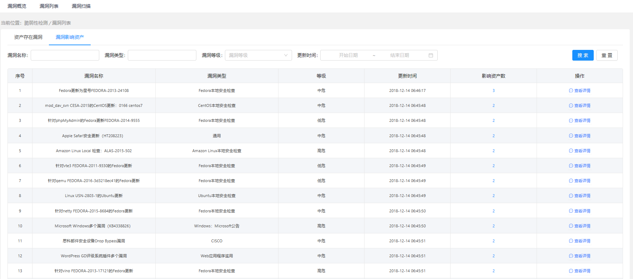Select the 漏洞影响资产 tab

(70, 37)
